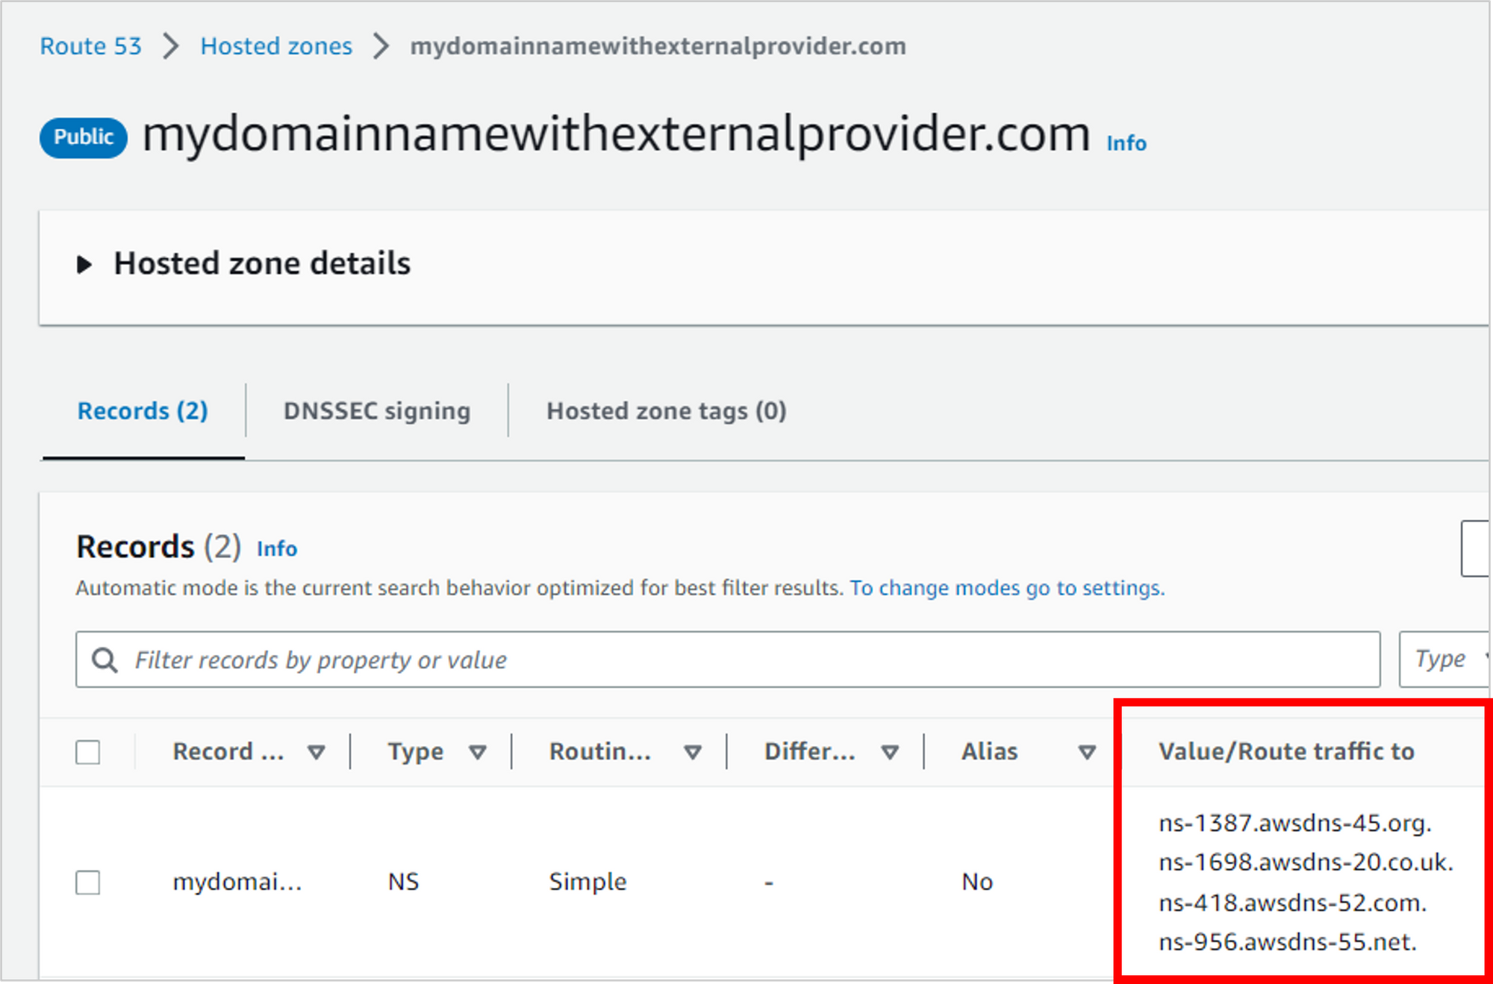Screen dimensions: 1493x984
Task: Expand the Hosted zone details section
Action: pos(84,264)
